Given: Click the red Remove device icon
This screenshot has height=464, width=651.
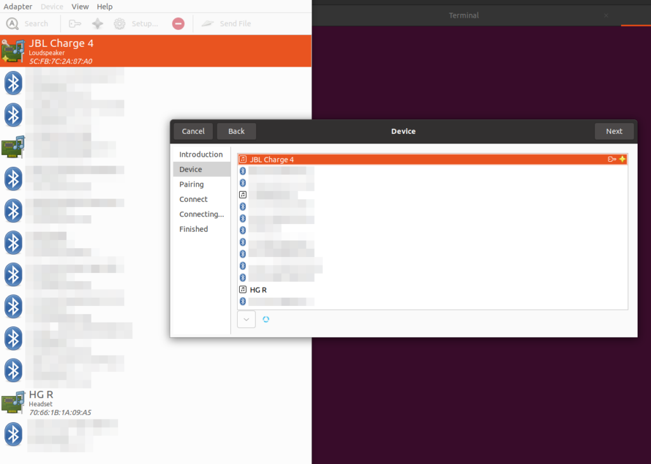Looking at the screenshot, I should [178, 23].
